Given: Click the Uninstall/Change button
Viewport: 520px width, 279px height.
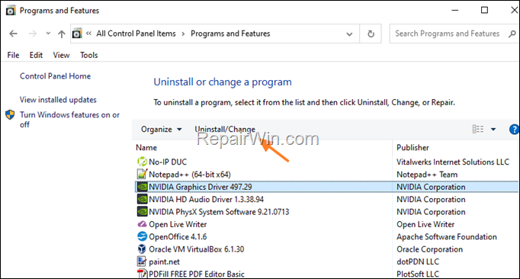Looking at the screenshot, I should pyautogui.click(x=225, y=130).
